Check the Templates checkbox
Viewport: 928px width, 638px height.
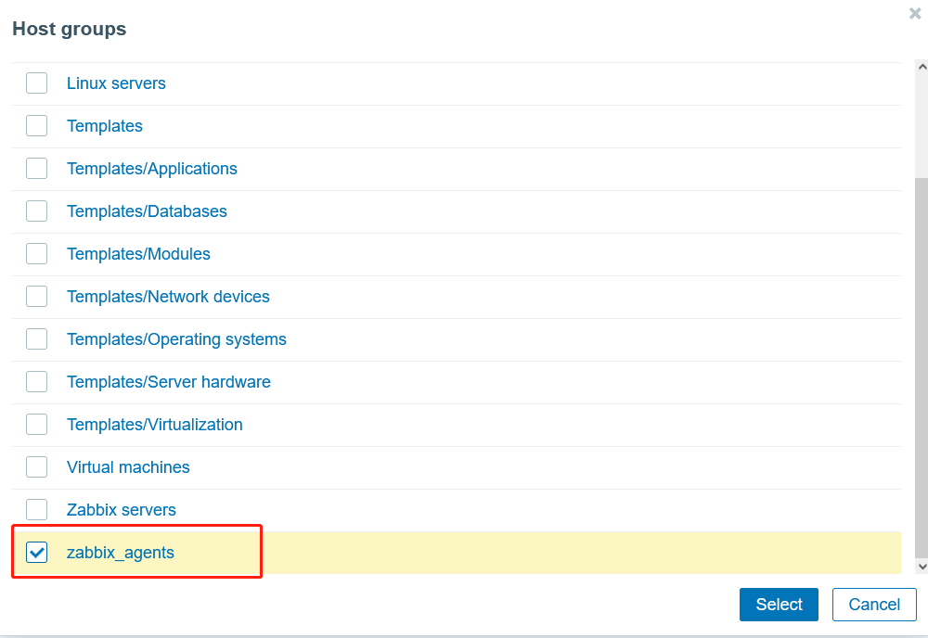[36, 125]
